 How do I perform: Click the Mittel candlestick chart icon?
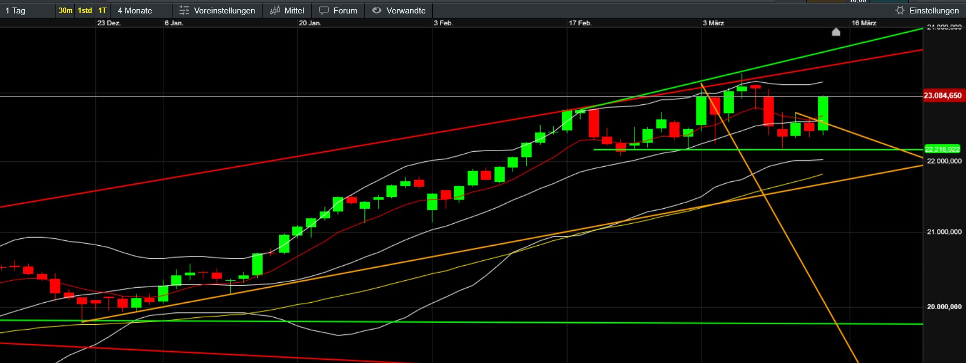pos(275,10)
